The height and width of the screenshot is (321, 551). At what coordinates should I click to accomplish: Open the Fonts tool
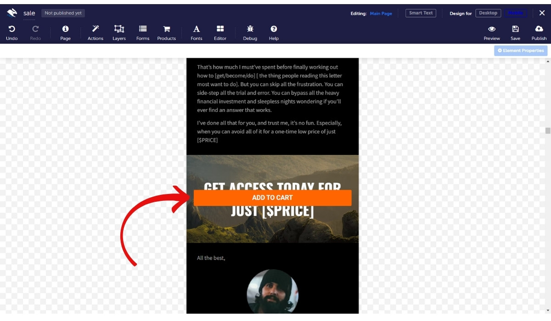(x=197, y=29)
